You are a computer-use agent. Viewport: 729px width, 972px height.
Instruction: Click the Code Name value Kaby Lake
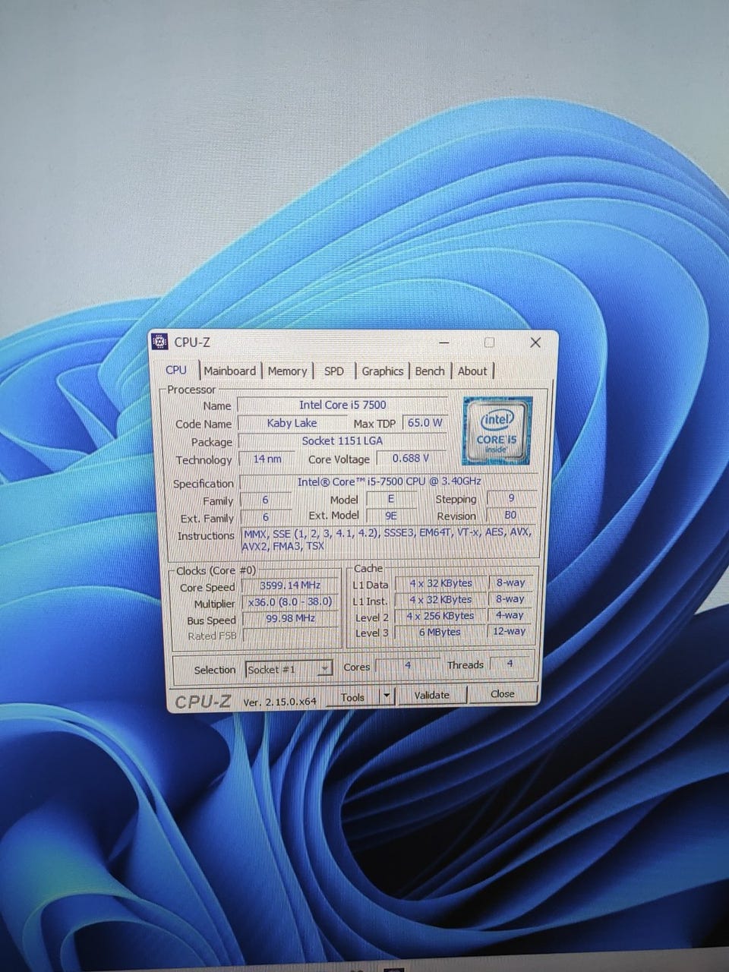point(292,423)
